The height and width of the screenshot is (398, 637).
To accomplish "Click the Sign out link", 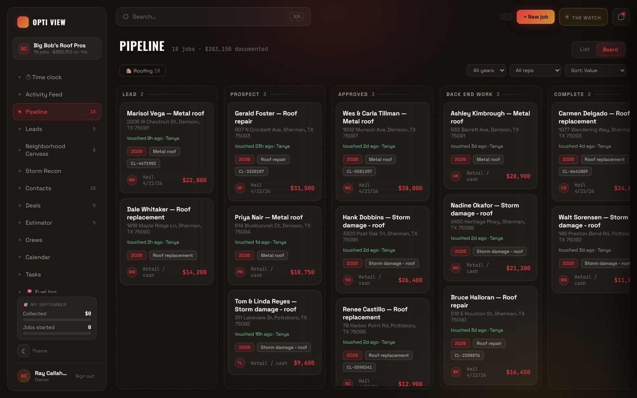I will tap(85, 376).
